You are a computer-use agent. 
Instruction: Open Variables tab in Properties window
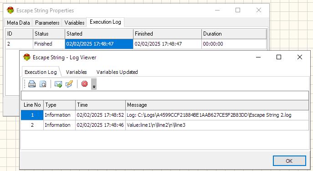click(74, 23)
